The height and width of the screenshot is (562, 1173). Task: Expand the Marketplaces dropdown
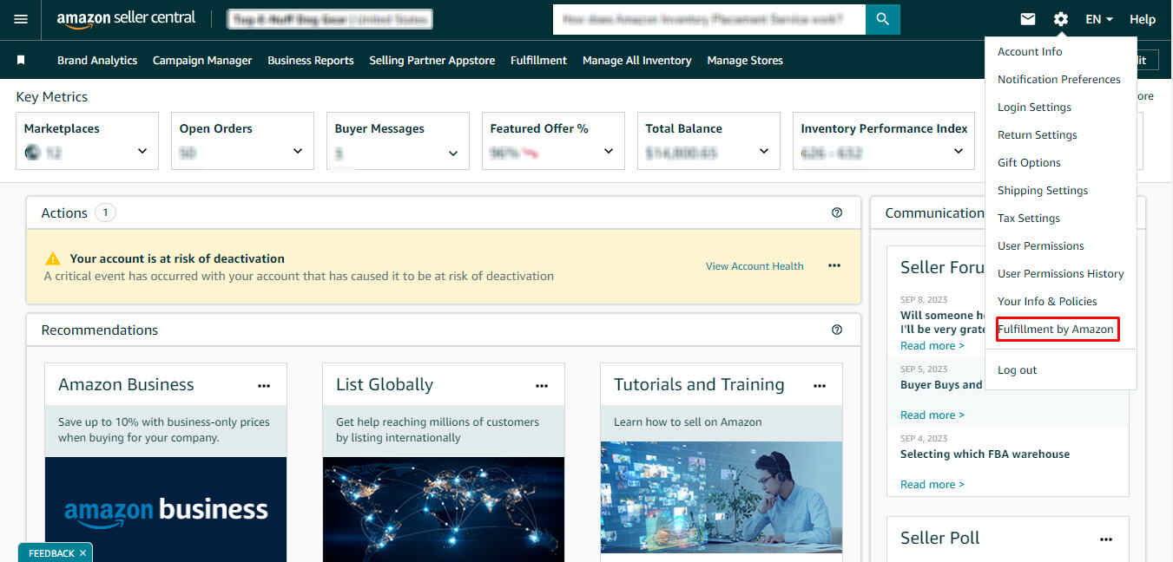[x=142, y=150]
